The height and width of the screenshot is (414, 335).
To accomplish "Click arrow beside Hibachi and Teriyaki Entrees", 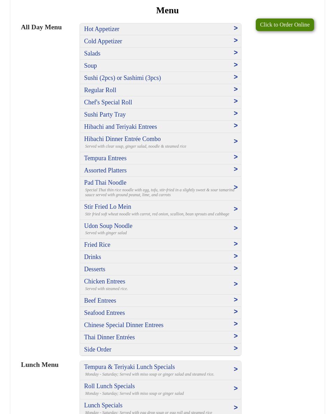I will 236,126.
